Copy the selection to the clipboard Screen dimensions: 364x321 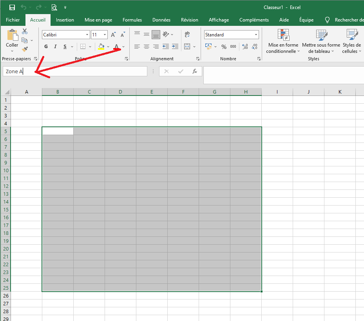(24, 40)
